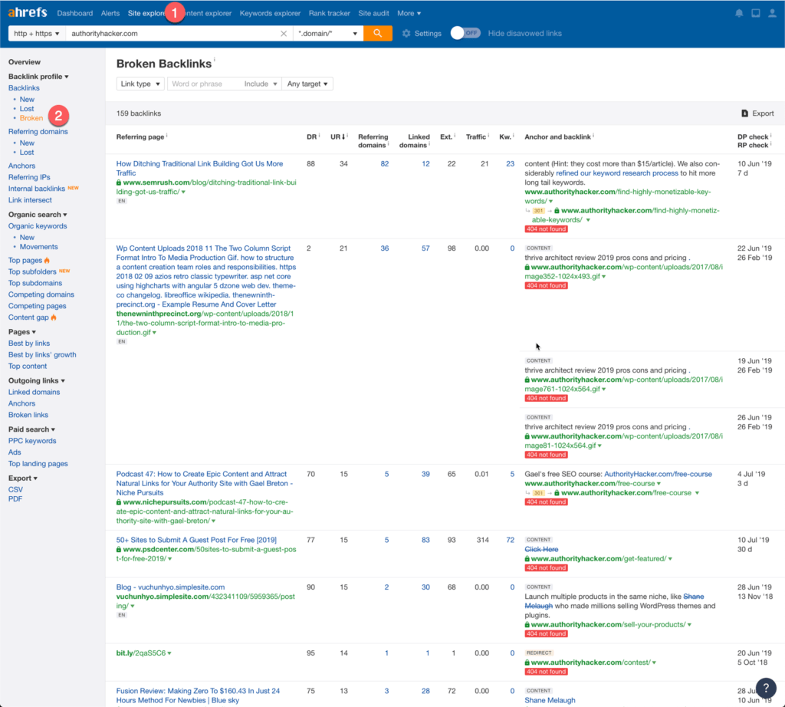
Task: Open the More menu
Action: point(409,13)
